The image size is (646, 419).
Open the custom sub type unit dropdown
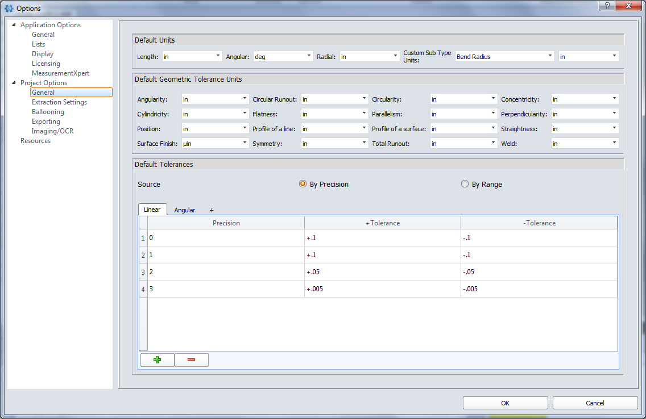click(x=589, y=56)
